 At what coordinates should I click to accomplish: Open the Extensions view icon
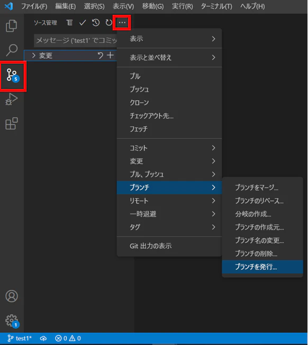coord(12,123)
